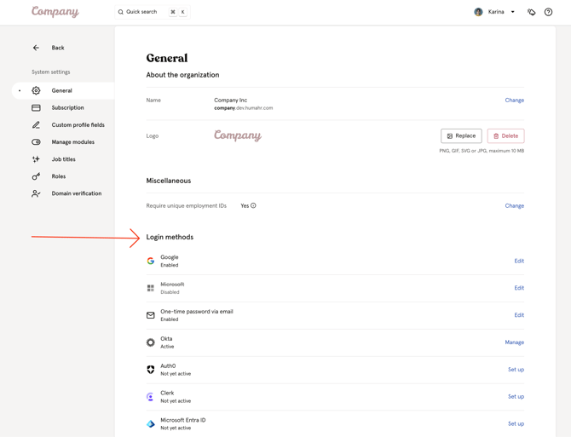Delete the company logo
Viewport: 571px width, 437px height.
click(x=505, y=135)
